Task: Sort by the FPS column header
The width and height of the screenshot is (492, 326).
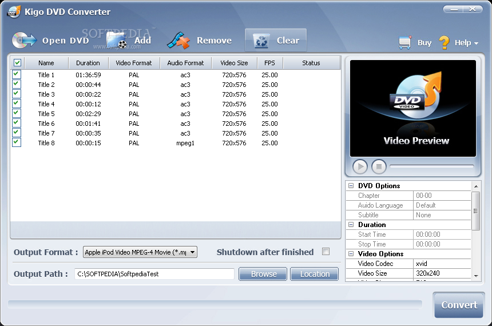Action: pyautogui.click(x=270, y=63)
